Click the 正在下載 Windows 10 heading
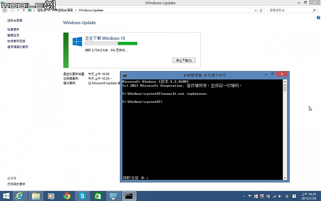 tap(105, 38)
